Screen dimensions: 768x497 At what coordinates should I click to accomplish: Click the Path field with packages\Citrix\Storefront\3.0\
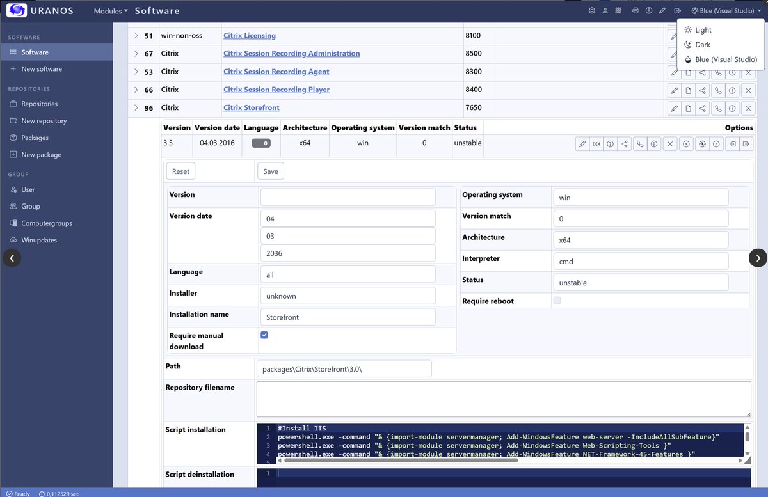[x=344, y=369]
